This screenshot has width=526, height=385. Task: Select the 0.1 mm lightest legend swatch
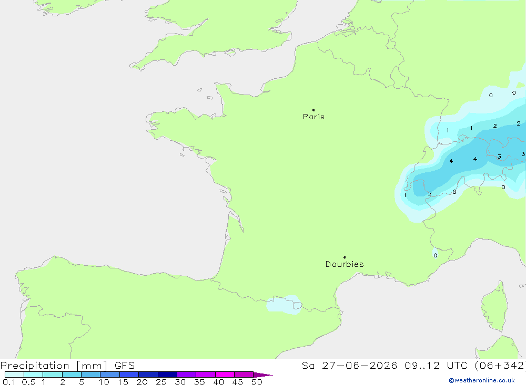coord(14,374)
